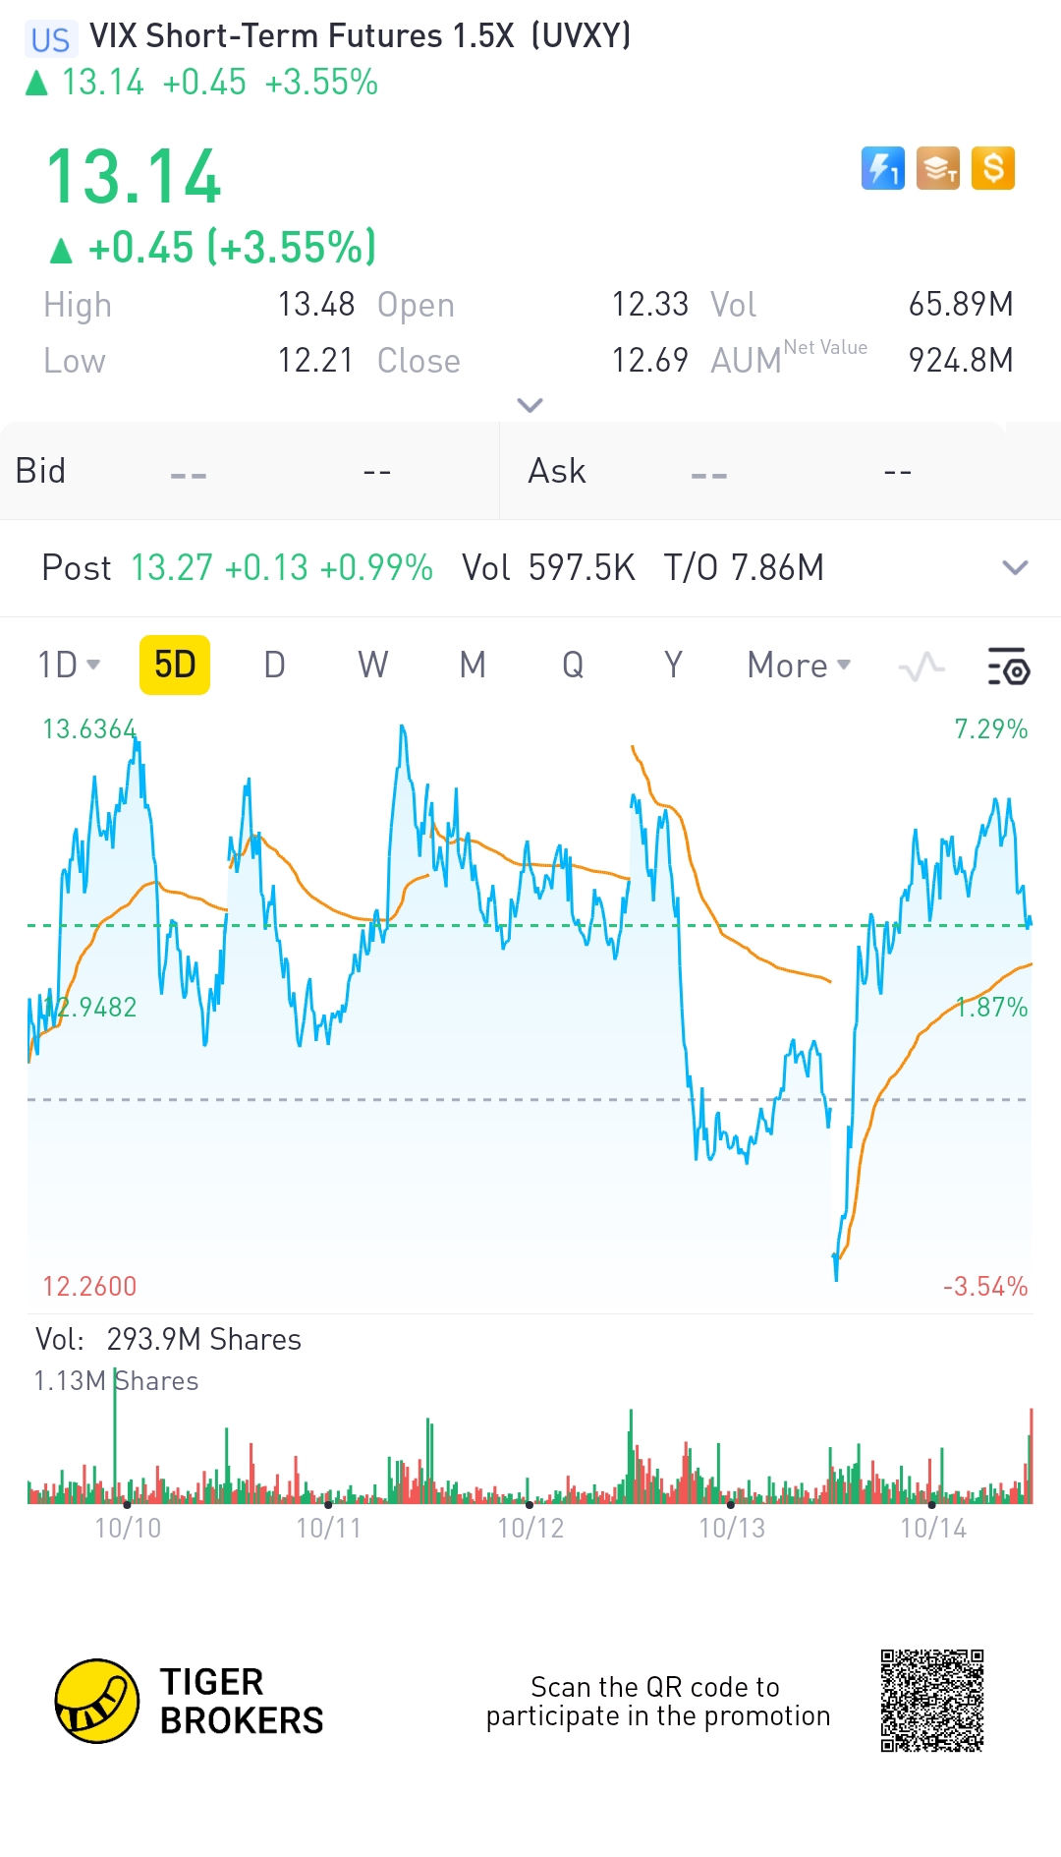Tap the promotion QR code
This screenshot has width=1061, height=1857.
click(x=932, y=1701)
